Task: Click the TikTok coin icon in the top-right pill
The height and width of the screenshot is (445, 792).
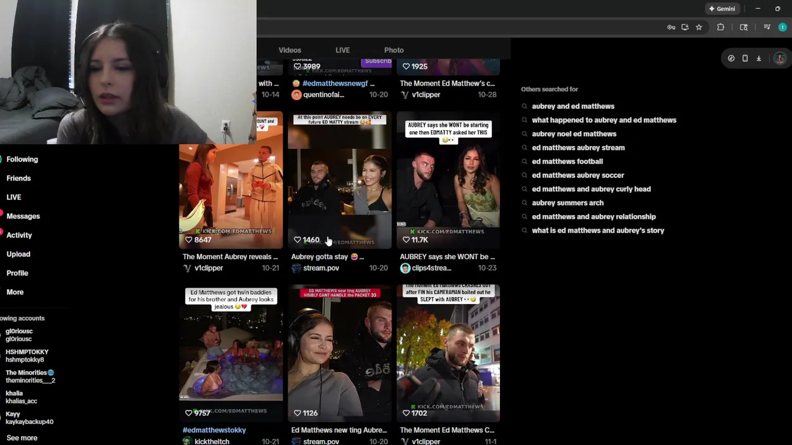Action: point(731,58)
